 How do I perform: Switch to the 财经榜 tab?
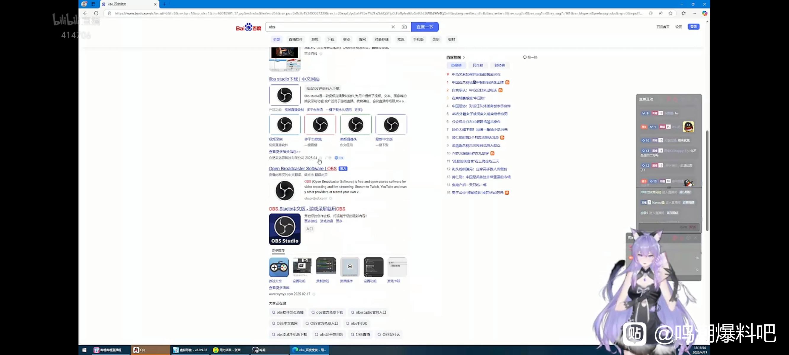coord(500,65)
